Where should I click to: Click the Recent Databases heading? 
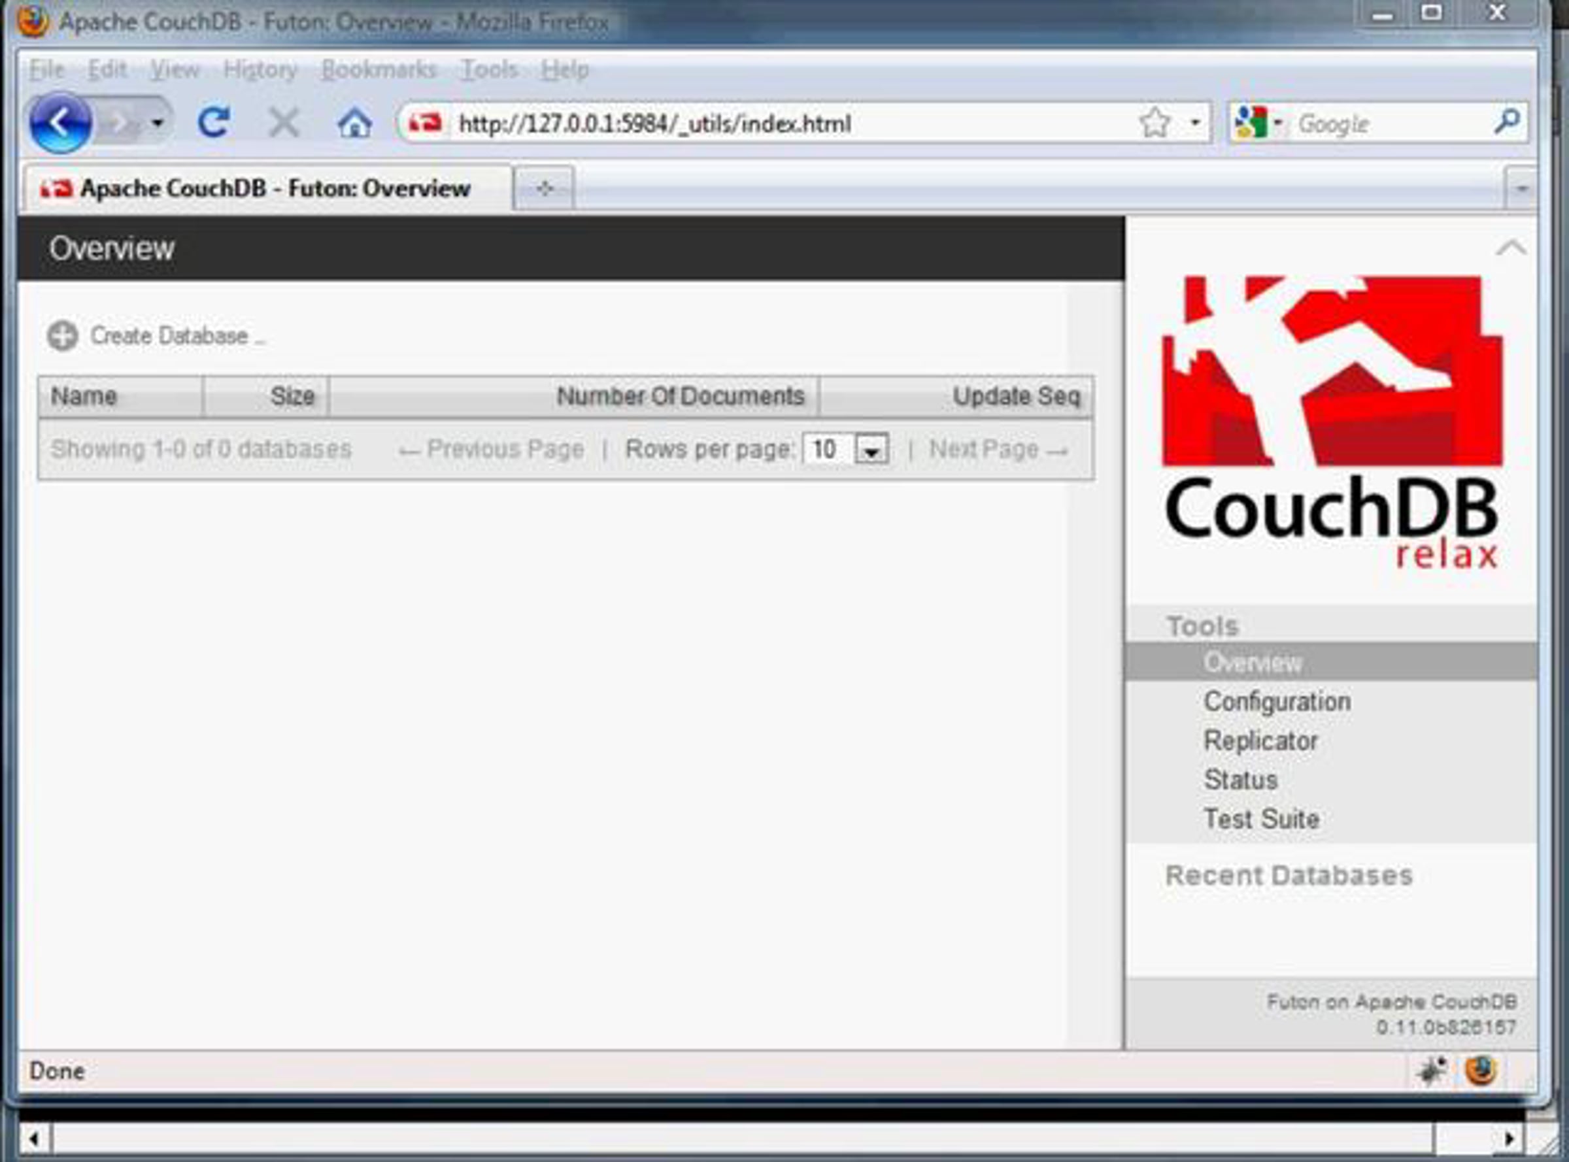1289,876
